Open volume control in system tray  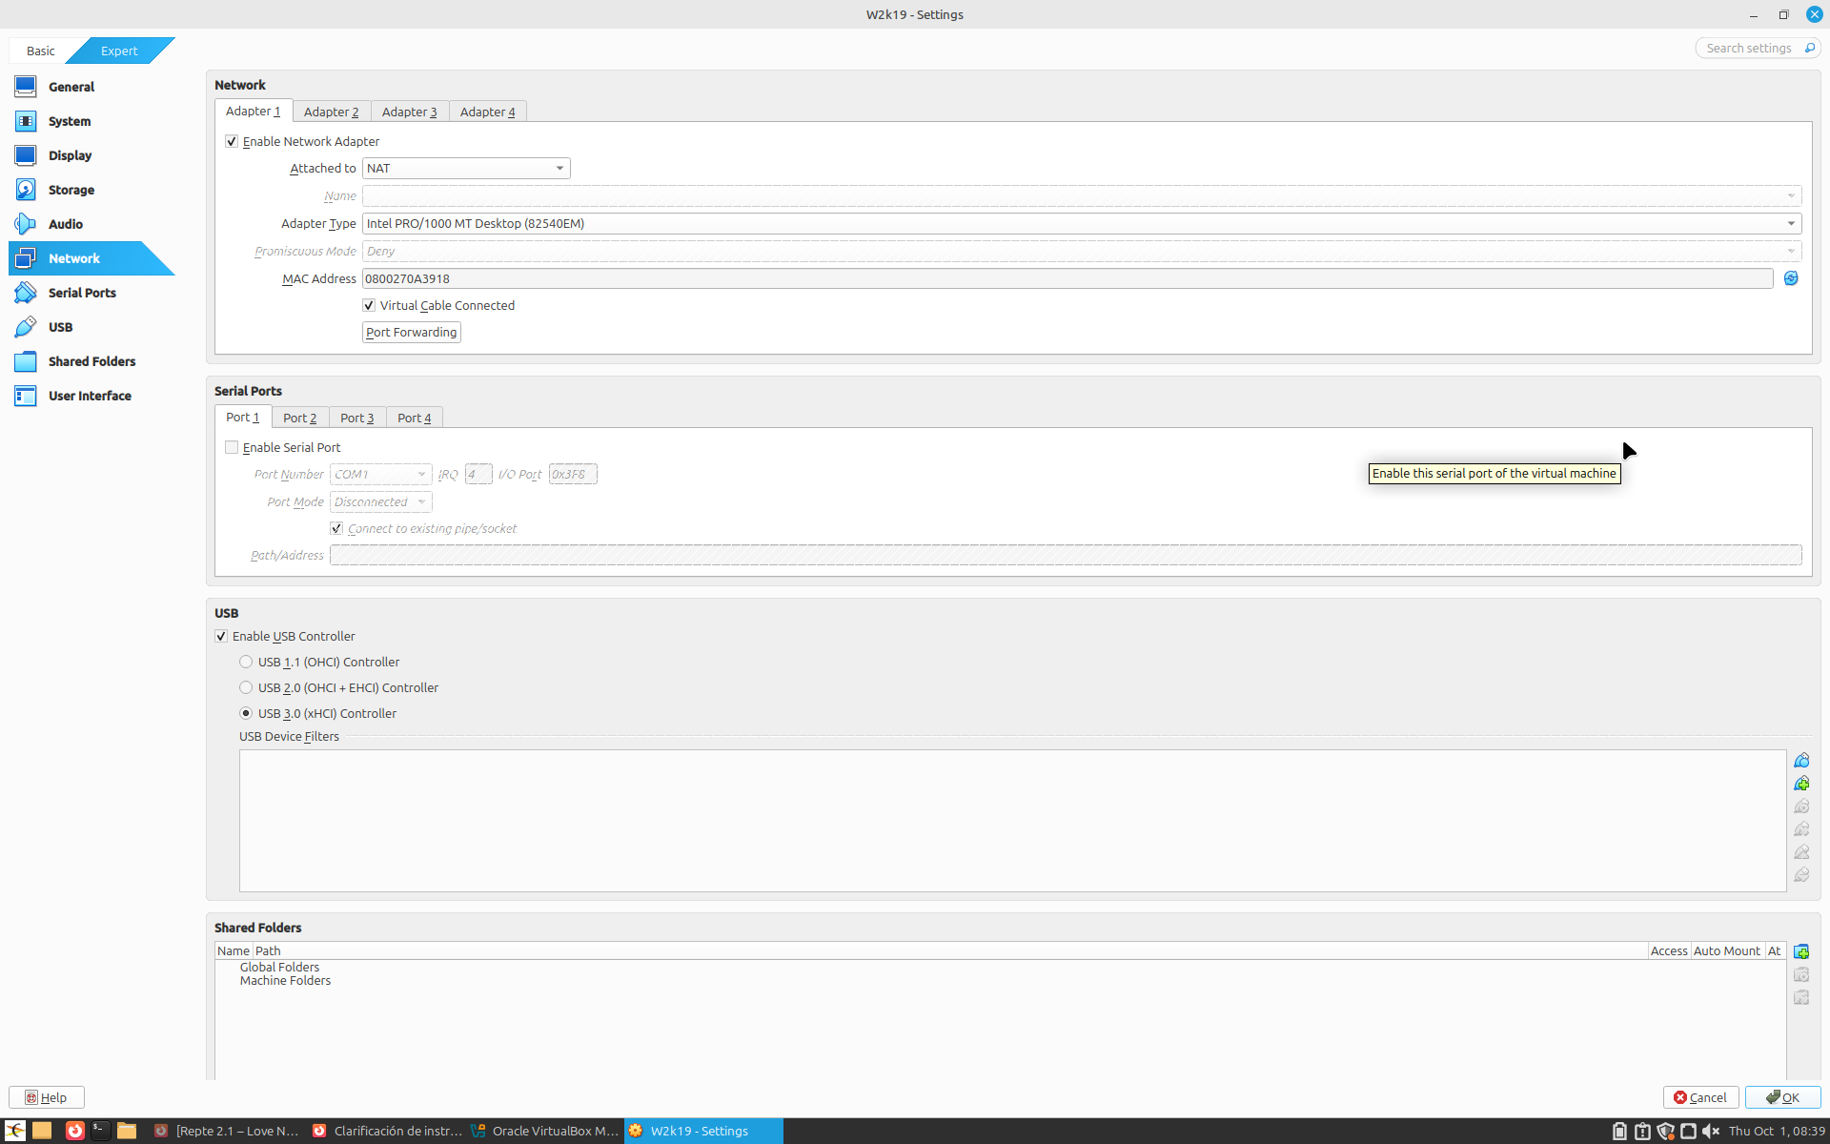(1711, 1131)
